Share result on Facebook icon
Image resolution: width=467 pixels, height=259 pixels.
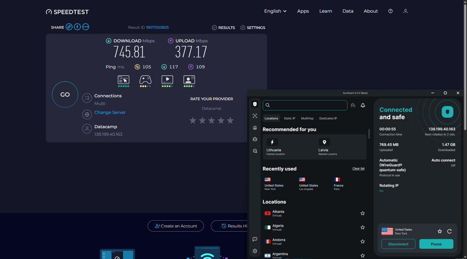tap(77, 27)
